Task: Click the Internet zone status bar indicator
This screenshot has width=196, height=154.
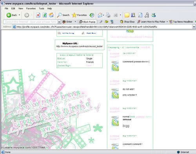Action: point(183,152)
